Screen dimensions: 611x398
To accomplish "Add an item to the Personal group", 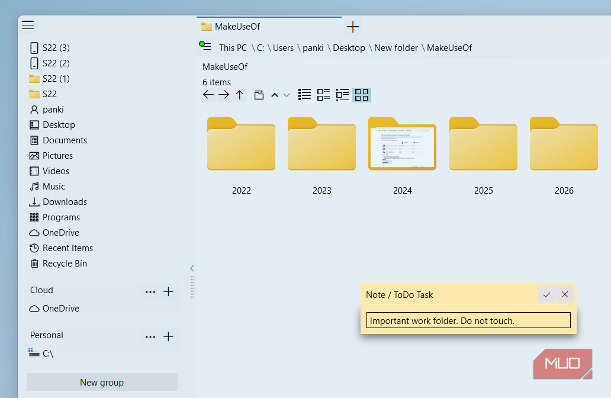I will click(168, 337).
